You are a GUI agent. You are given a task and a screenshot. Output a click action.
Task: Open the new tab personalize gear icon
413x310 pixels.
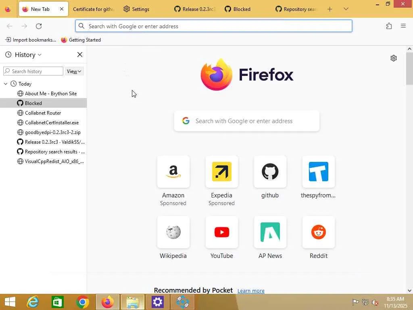tap(393, 58)
